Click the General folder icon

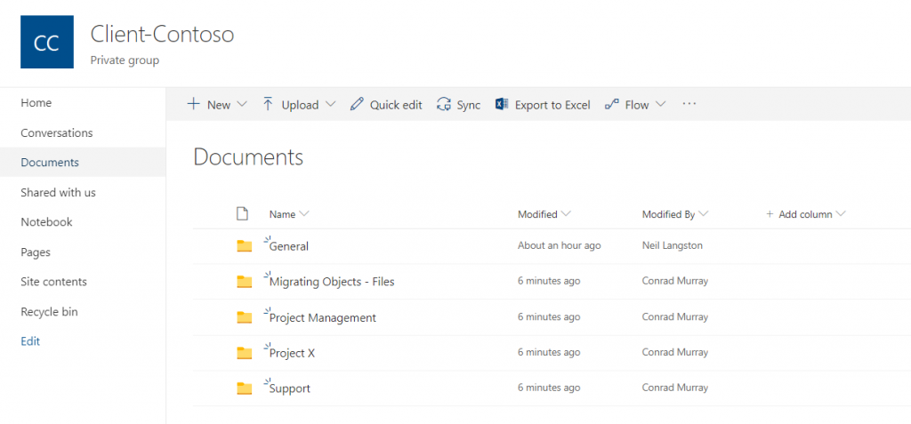point(245,246)
